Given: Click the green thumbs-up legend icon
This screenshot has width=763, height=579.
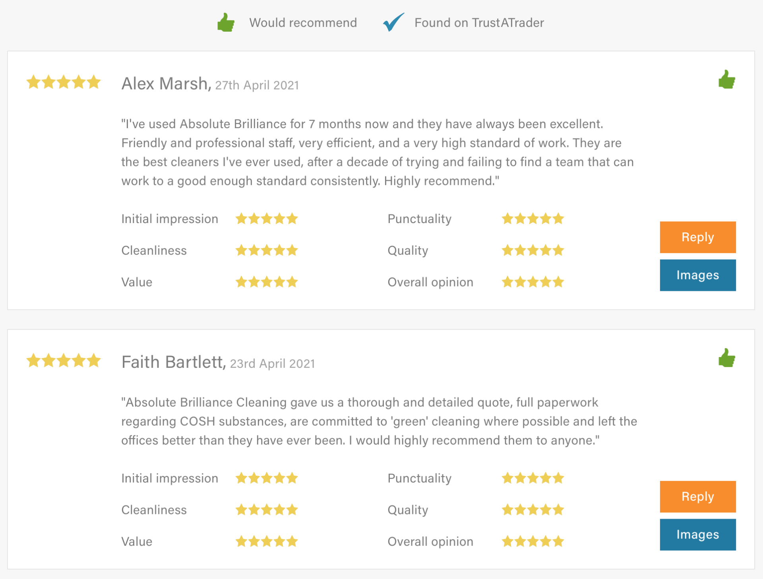Looking at the screenshot, I should (x=226, y=23).
